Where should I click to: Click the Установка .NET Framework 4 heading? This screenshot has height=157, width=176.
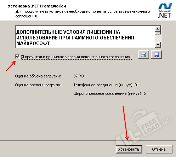tap(37, 6)
